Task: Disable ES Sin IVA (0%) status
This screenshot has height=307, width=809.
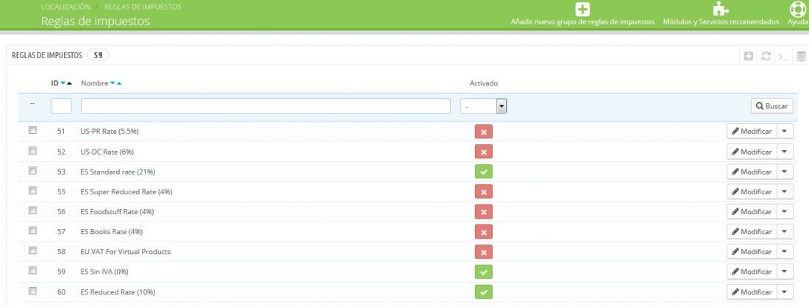Action: pyautogui.click(x=483, y=272)
